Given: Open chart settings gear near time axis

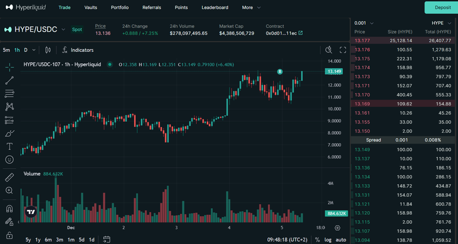Looking at the screenshot, I should coord(338,228).
